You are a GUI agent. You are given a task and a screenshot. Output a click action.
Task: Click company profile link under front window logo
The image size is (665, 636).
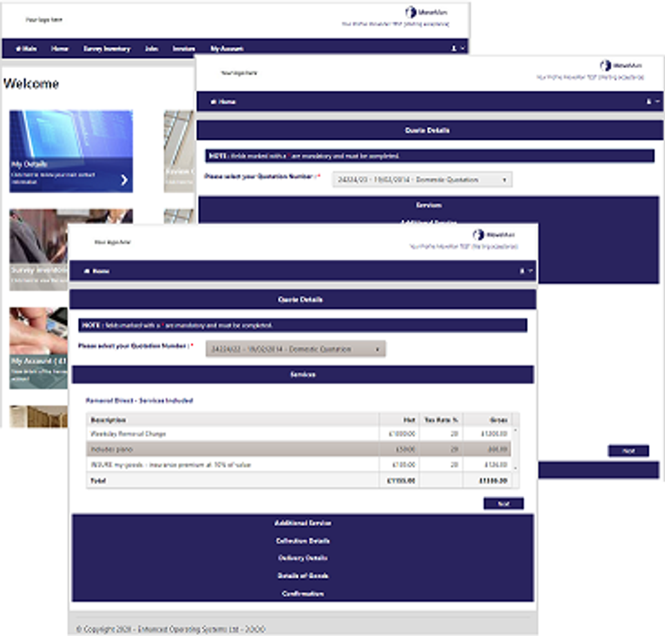pos(464,247)
